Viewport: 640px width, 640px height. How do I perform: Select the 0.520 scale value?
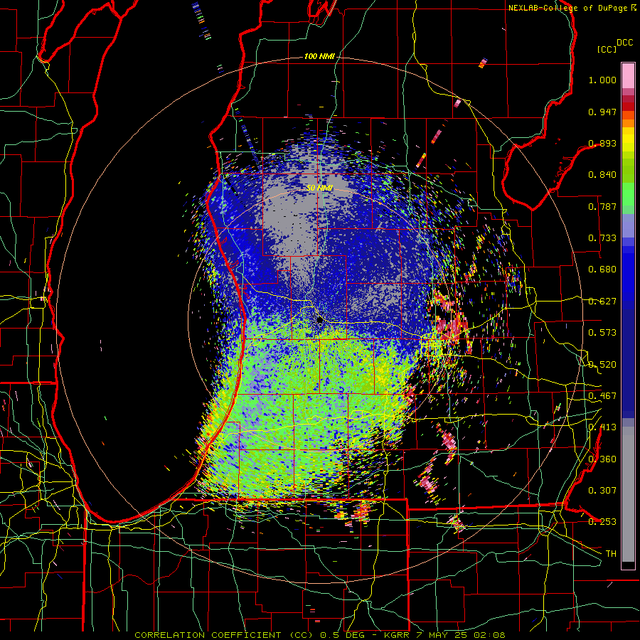[x=602, y=365]
